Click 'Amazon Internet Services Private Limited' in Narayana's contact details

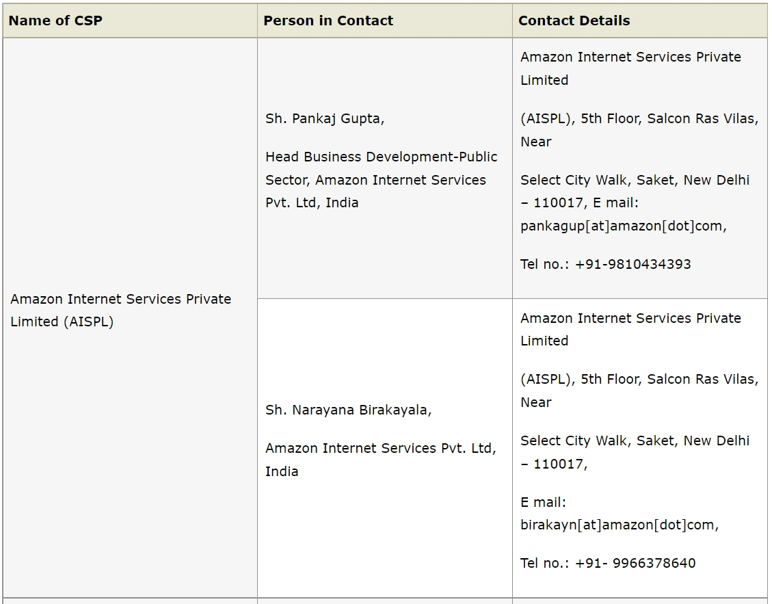(630, 329)
